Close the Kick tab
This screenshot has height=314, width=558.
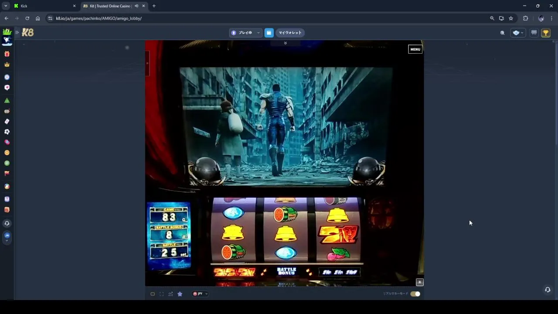[x=74, y=6]
